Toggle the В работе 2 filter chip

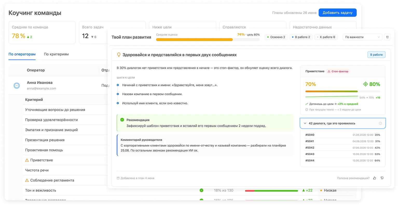tap(301, 37)
